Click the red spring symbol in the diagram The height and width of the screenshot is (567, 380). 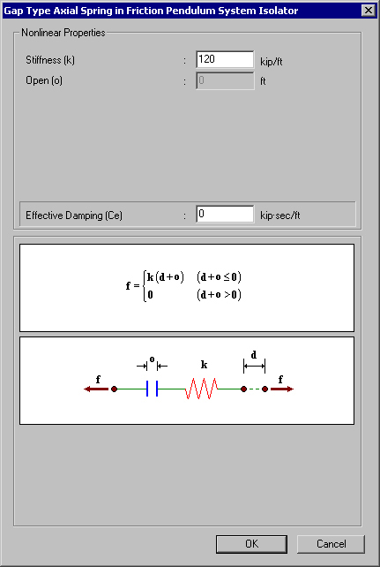(201, 389)
